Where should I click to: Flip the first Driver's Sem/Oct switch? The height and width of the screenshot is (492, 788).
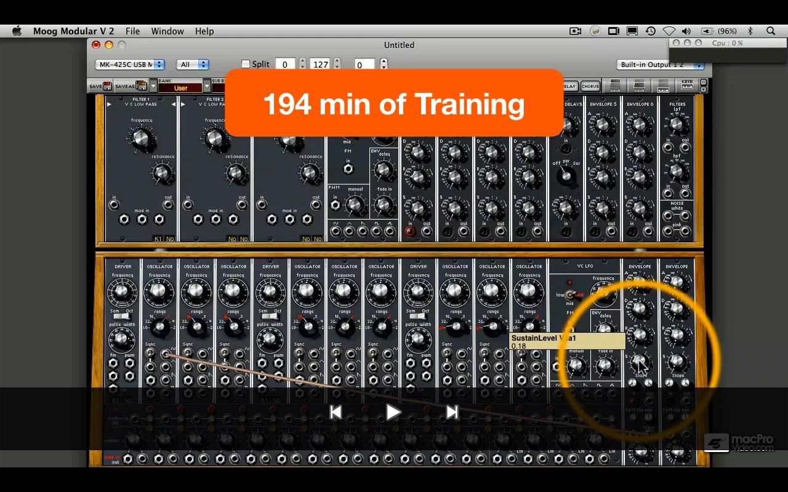pos(122,317)
